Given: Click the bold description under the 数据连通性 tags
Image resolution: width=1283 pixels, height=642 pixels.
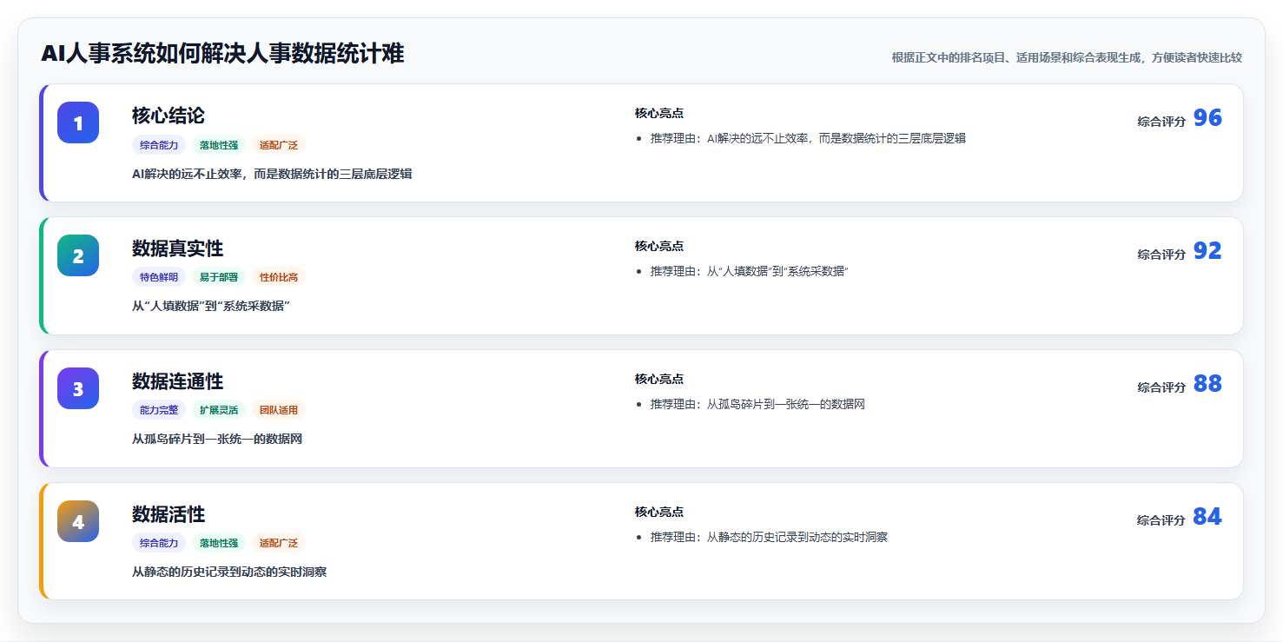Looking at the screenshot, I should (217, 440).
